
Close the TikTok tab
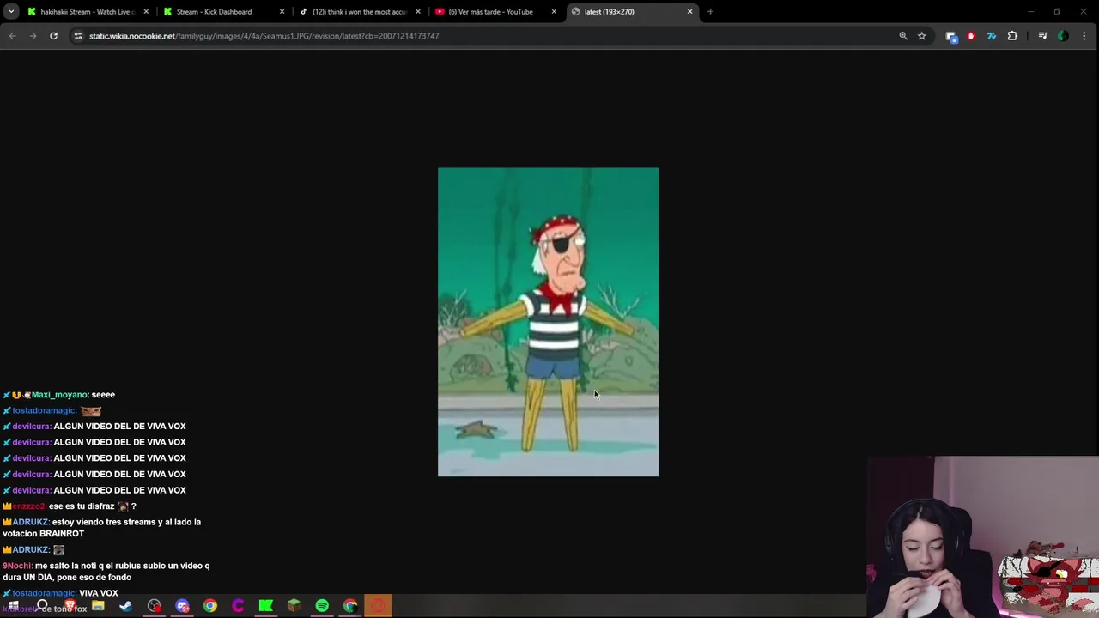click(418, 12)
